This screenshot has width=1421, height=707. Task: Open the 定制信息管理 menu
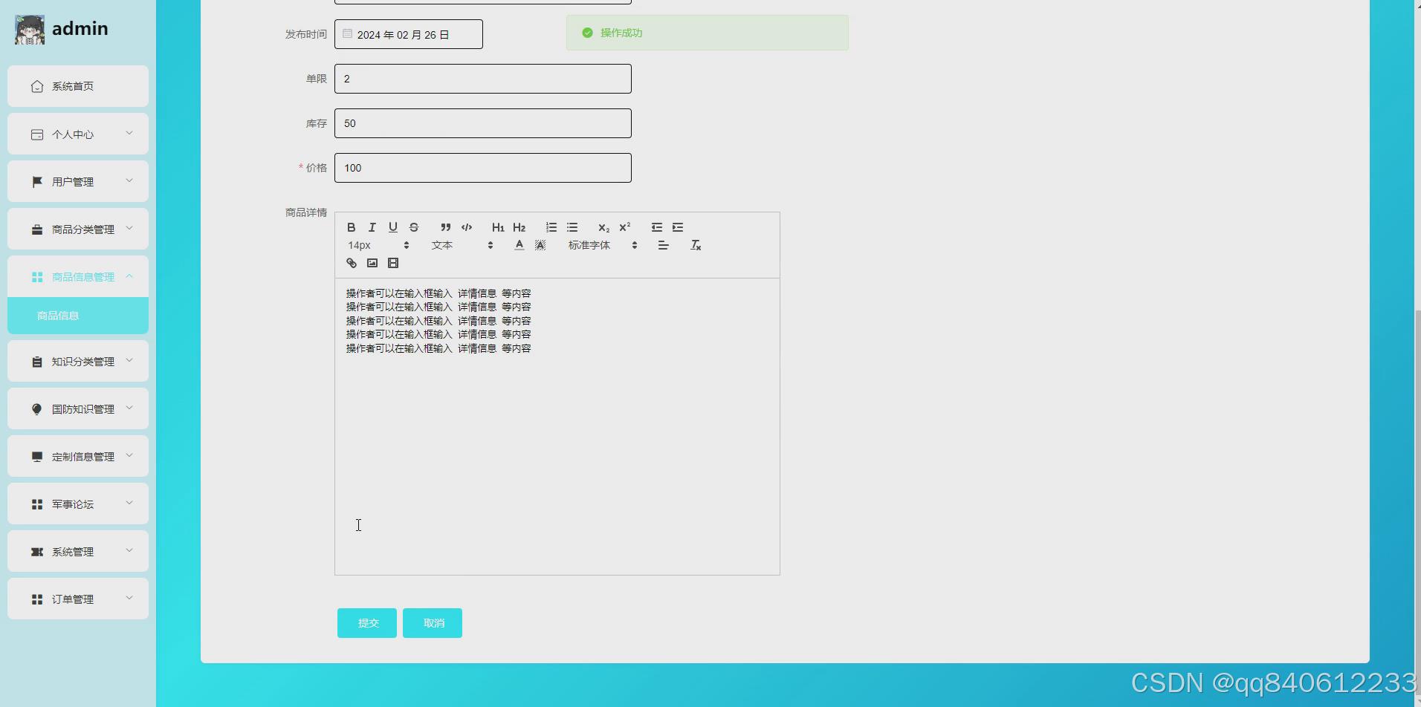pos(78,456)
